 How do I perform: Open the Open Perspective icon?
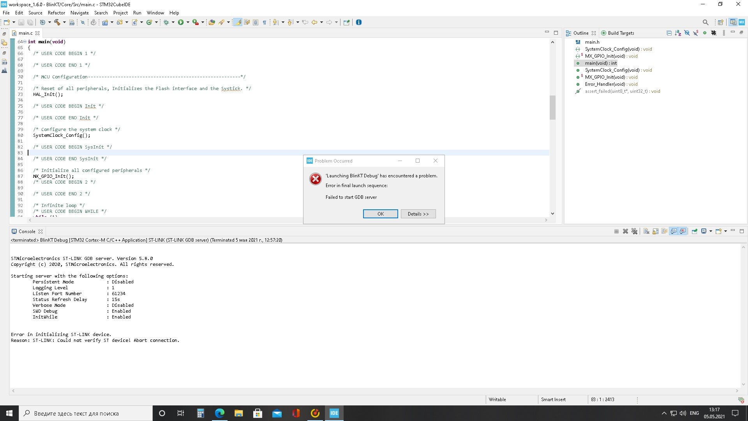click(721, 22)
